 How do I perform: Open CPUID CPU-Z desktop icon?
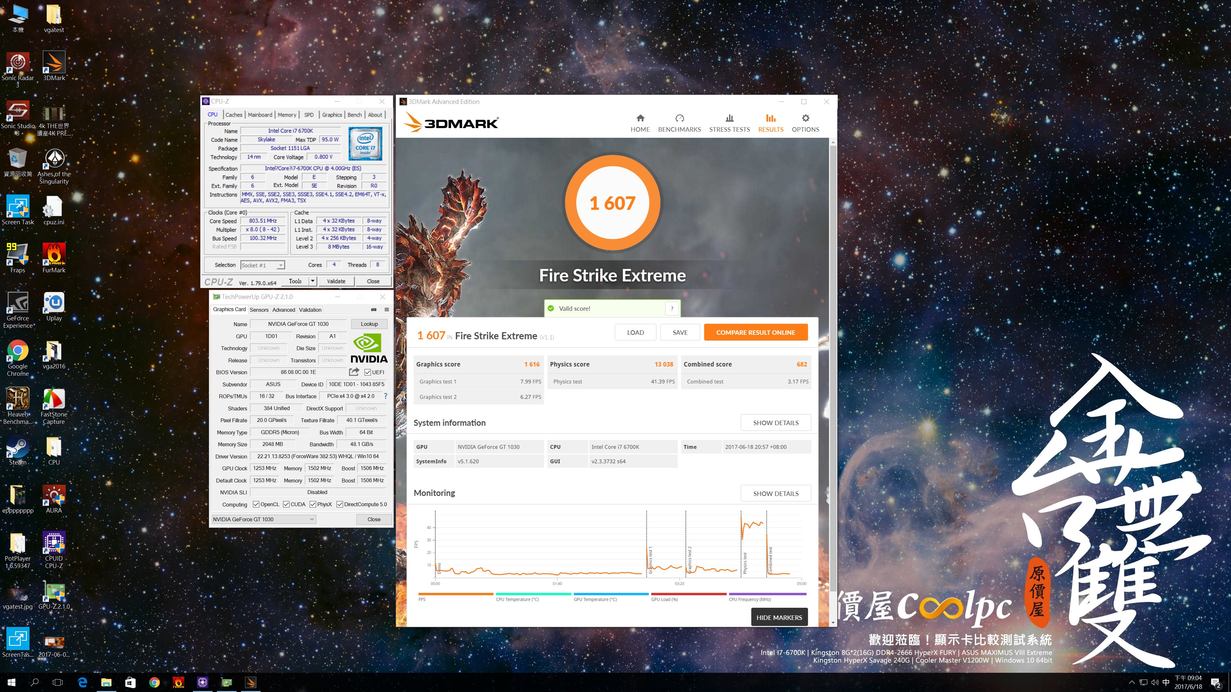pos(54,550)
